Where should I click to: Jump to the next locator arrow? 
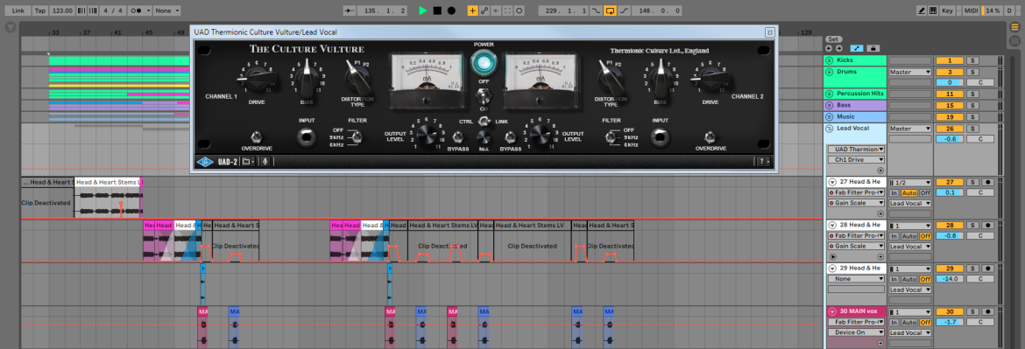point(838,48)
